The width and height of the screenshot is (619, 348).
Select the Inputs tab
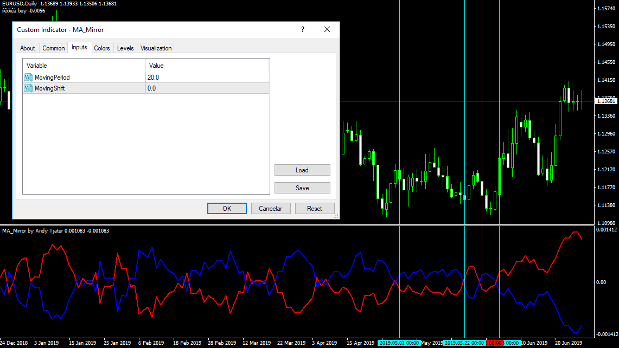click(x=79, y=47)
